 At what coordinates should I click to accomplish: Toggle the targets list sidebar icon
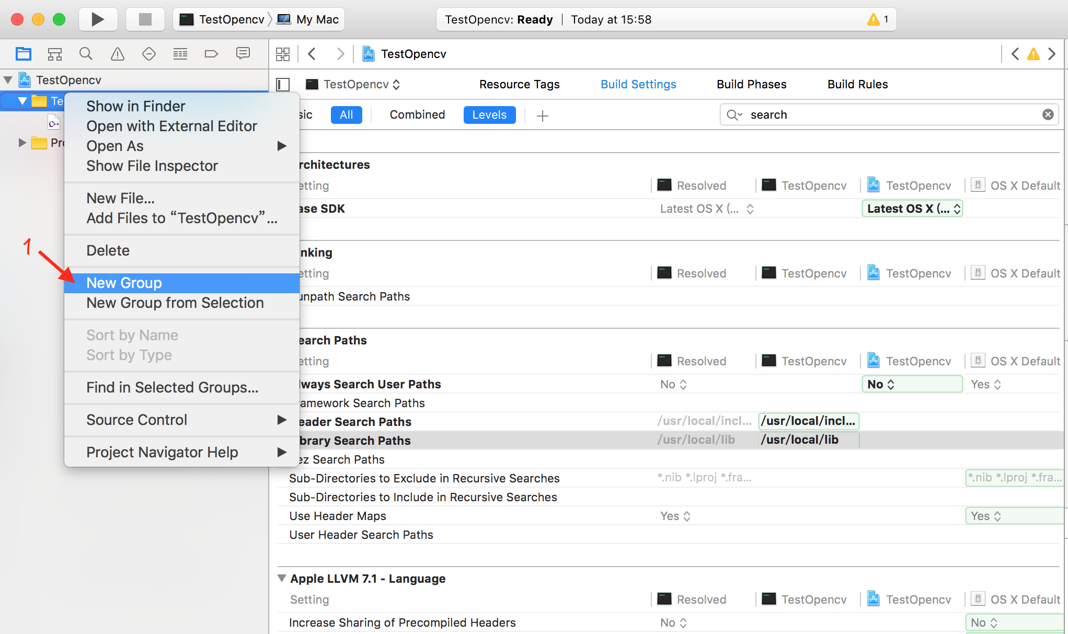[283, 84]
